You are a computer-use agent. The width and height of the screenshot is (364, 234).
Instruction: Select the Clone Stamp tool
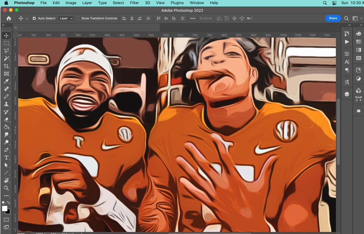click(6, 104)
